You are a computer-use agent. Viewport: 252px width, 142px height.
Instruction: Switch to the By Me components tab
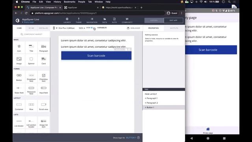[x=31, y=28]
